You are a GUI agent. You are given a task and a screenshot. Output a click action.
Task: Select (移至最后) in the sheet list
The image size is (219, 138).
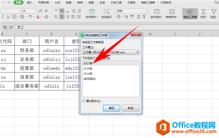pyautogui.click(x=110, y=79)
